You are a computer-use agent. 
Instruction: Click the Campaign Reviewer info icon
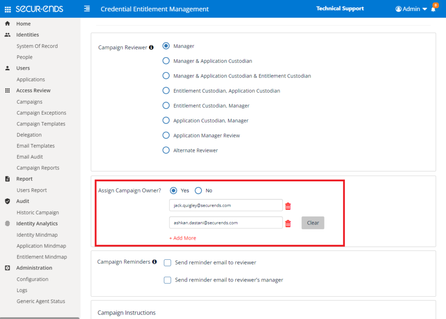pyautogui.click(x=151, y=47)
